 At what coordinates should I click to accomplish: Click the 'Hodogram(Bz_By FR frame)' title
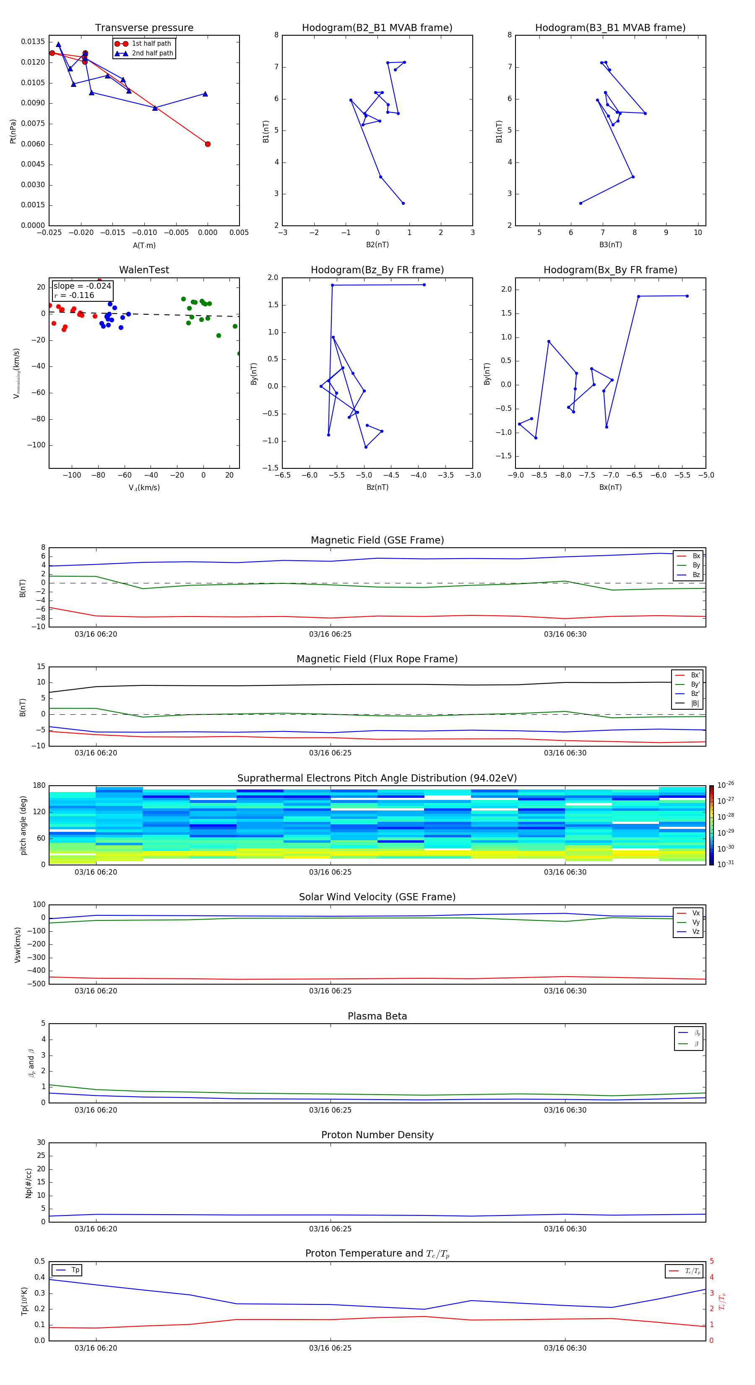pos(377,270)
